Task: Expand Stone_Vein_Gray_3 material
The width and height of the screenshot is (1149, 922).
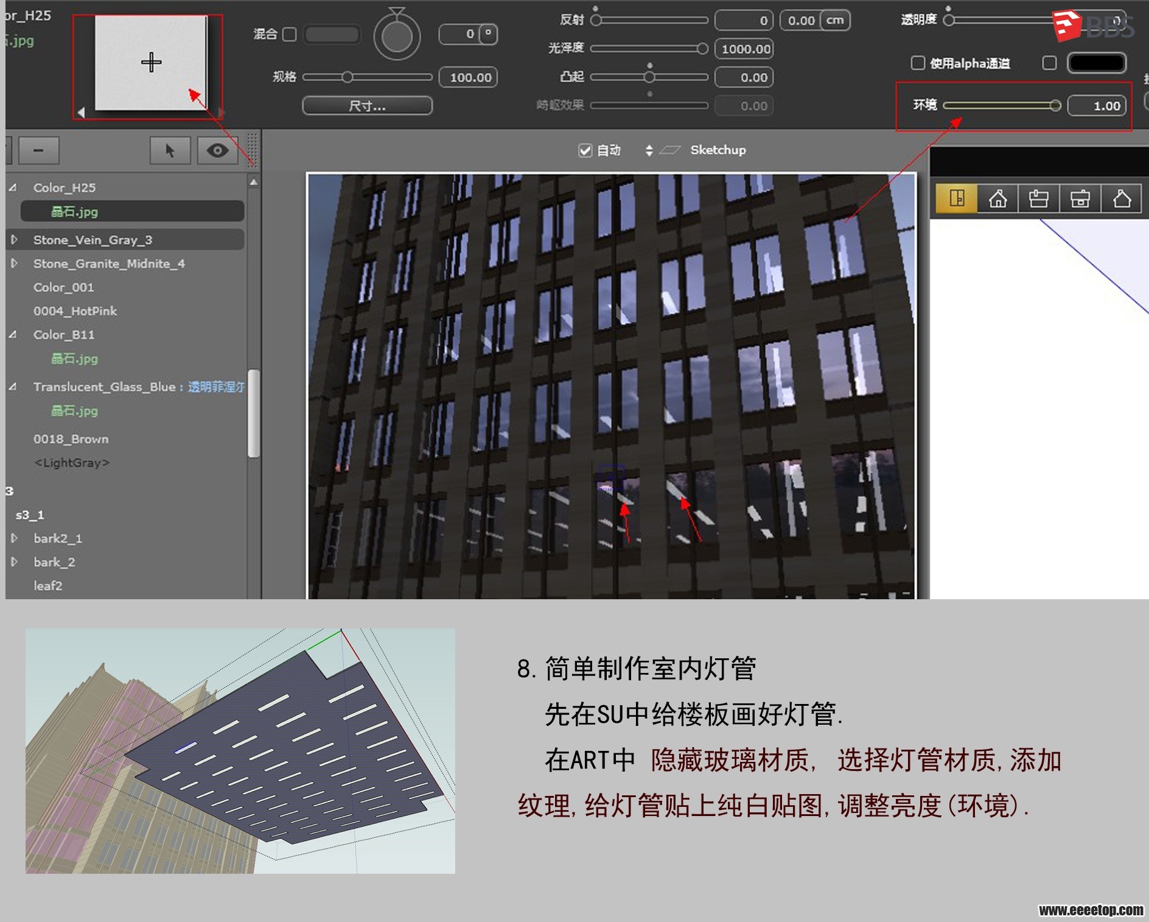Action: tap(13, 240)
